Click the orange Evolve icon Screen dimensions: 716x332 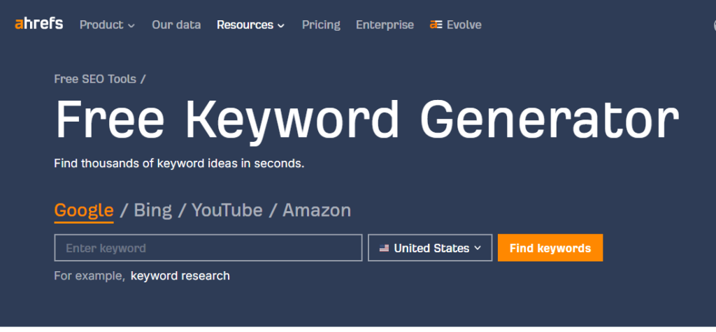point(436,24)
